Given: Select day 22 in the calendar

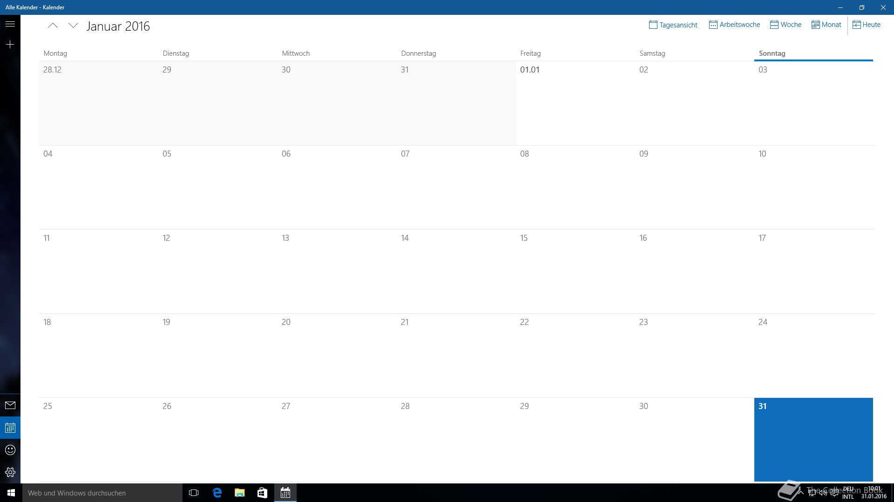Looking at the screenshot, I should [576, 356].
